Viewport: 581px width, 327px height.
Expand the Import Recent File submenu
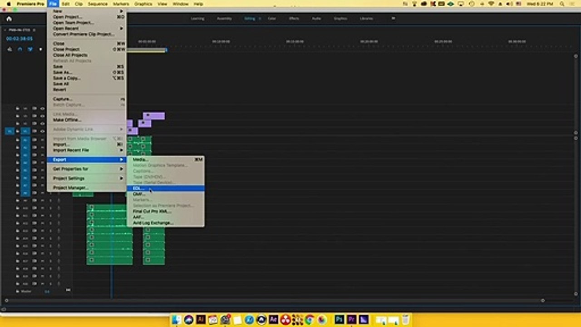86,150
